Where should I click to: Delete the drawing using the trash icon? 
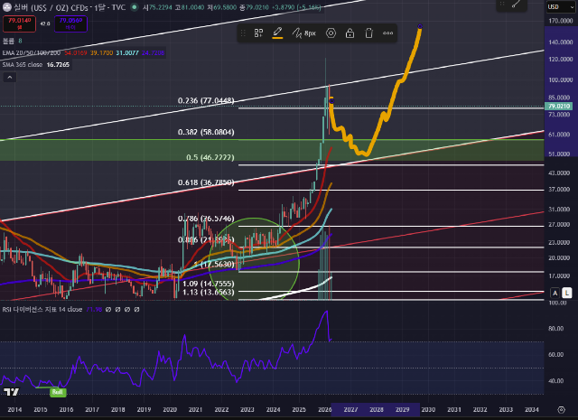coord(369,33)
